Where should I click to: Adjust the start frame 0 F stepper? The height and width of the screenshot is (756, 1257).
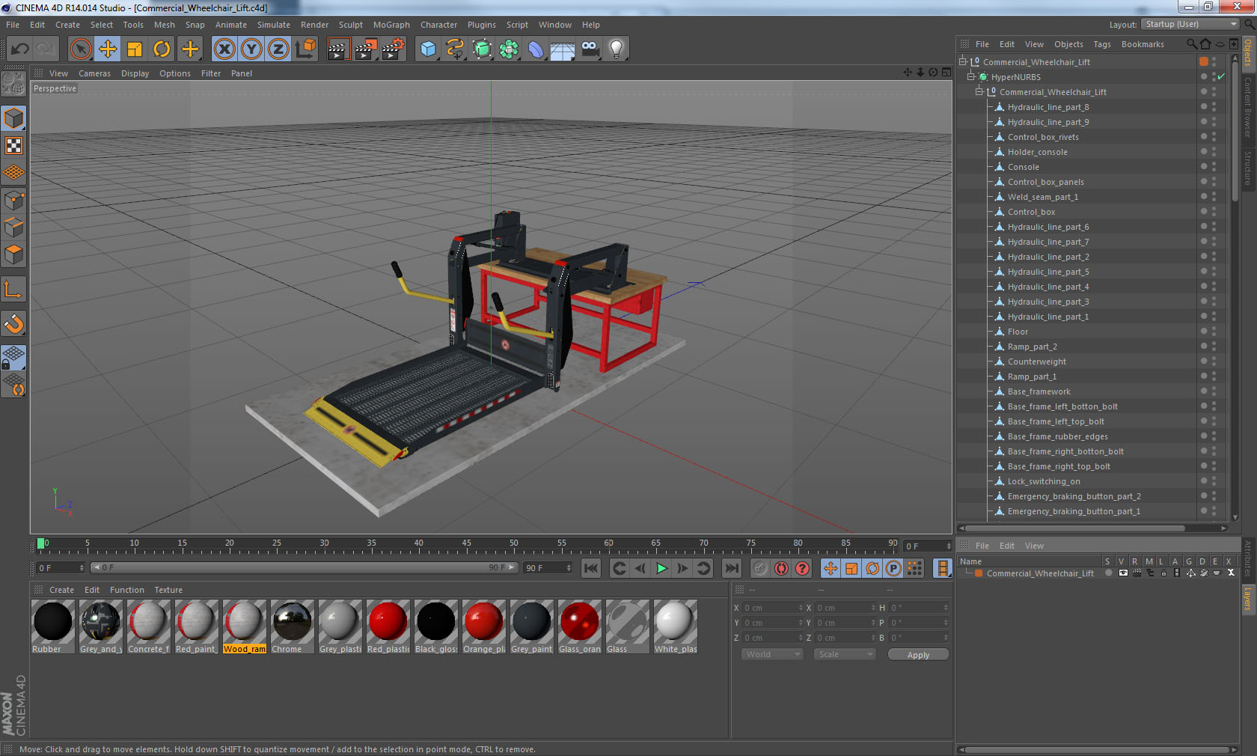coord(82,568)
